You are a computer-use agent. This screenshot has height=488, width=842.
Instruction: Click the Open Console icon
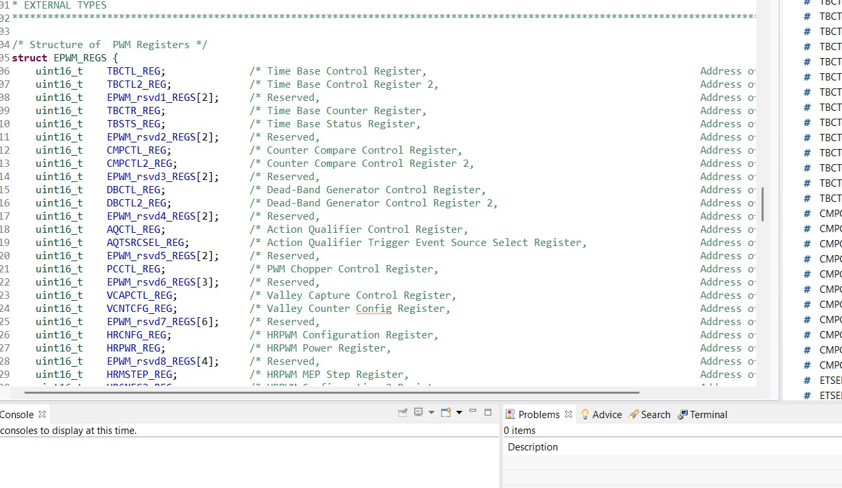[x=446, y=413]
